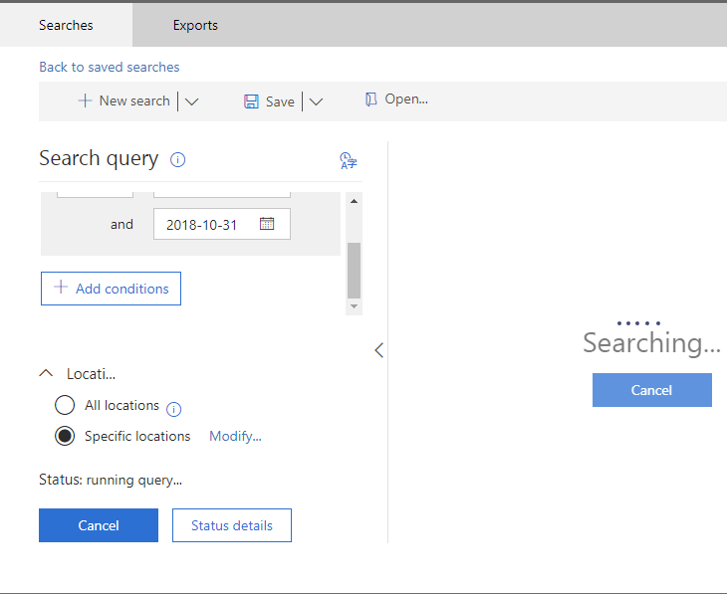
Task: Select the All locations radio button
Action: click(x=65, y=405)
